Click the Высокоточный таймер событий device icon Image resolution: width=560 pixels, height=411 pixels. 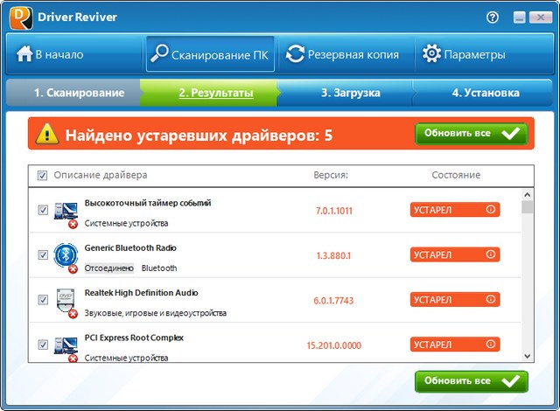66,210
